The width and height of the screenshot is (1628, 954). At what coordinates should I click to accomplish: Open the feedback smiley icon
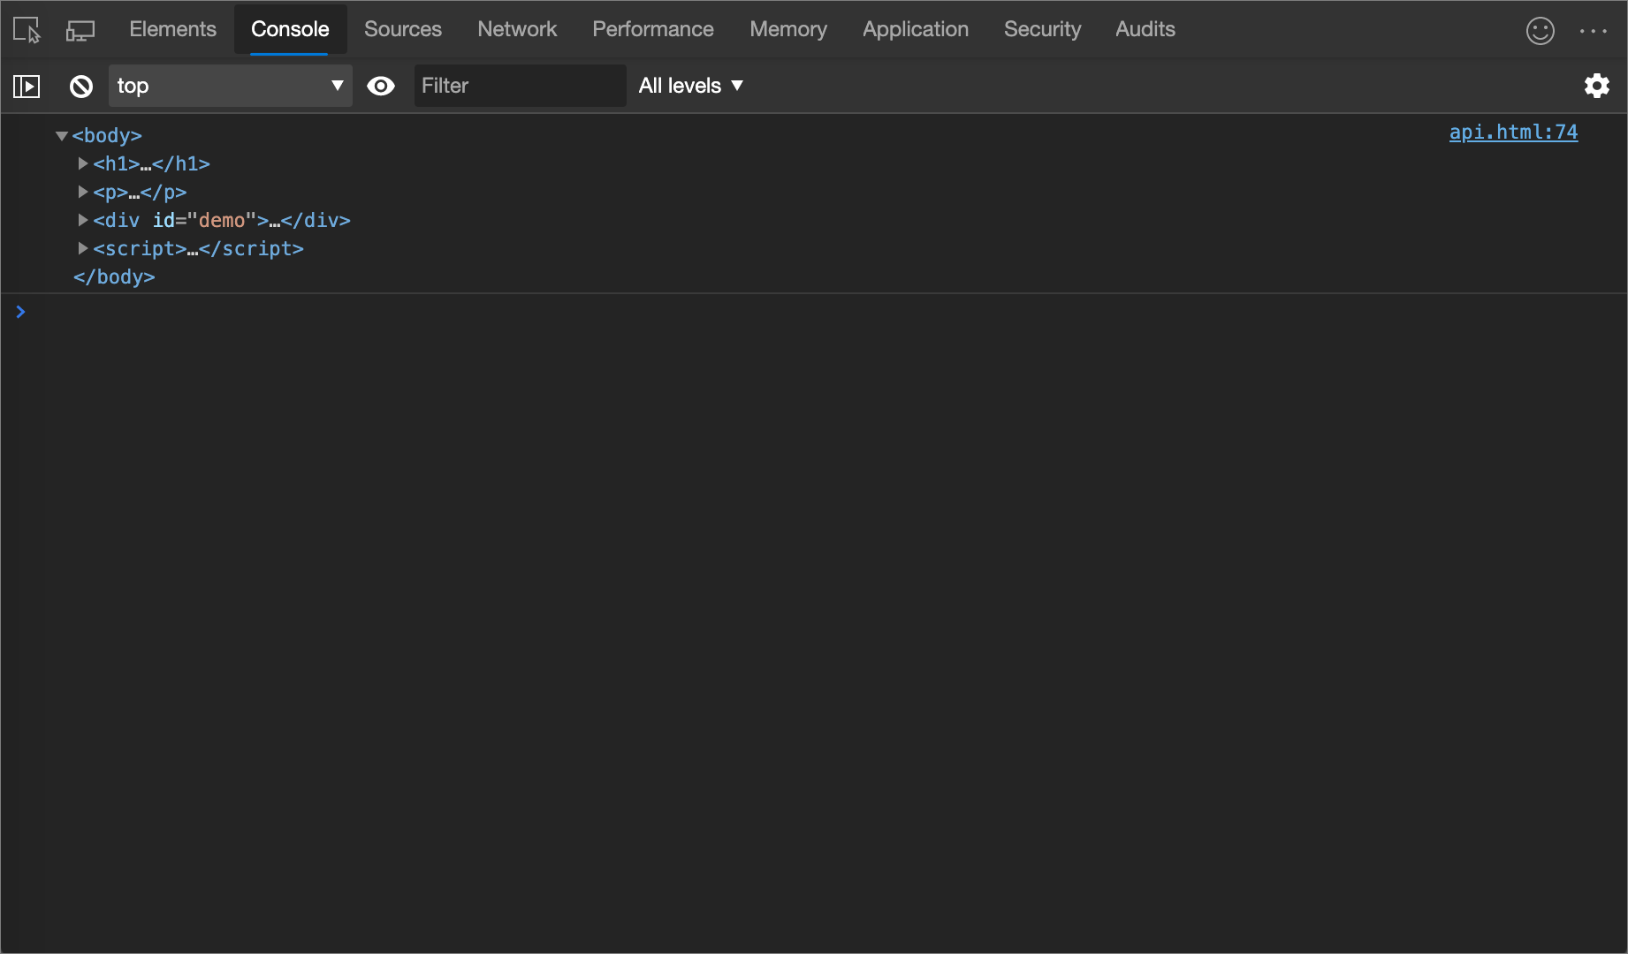(x=1540, y=31)
